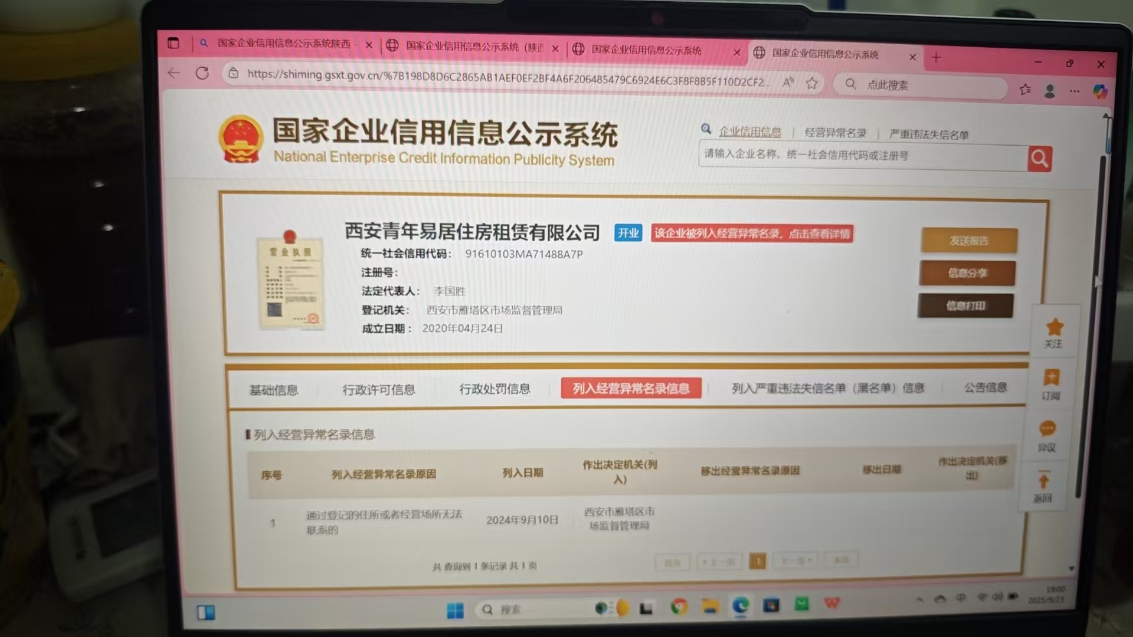This screenshot has width=1133, height=637.
Task: Click the 返回 back-to-top arrow icon
Action: 1043,481
